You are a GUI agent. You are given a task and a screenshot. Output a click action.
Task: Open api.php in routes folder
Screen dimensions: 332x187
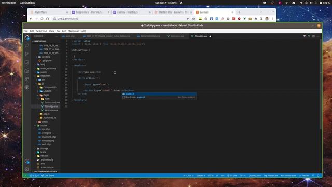(46, 129)
